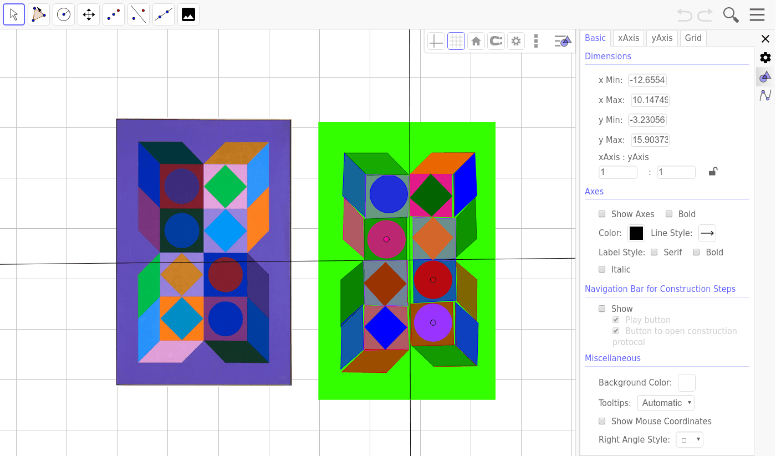Viewport: 776px width, 457px height.
Task: Open the Algebra function side icon
Action: [x=765, y=95]
